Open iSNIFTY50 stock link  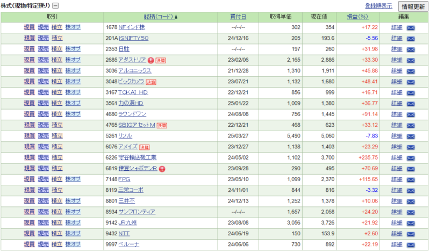point(133,38)
